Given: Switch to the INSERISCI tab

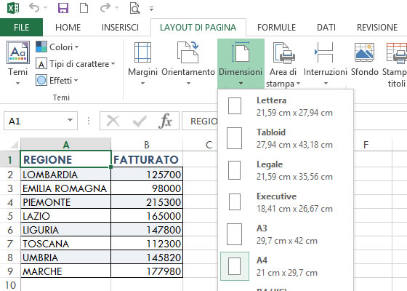Looking at the screenshot, I should point(120,28).
